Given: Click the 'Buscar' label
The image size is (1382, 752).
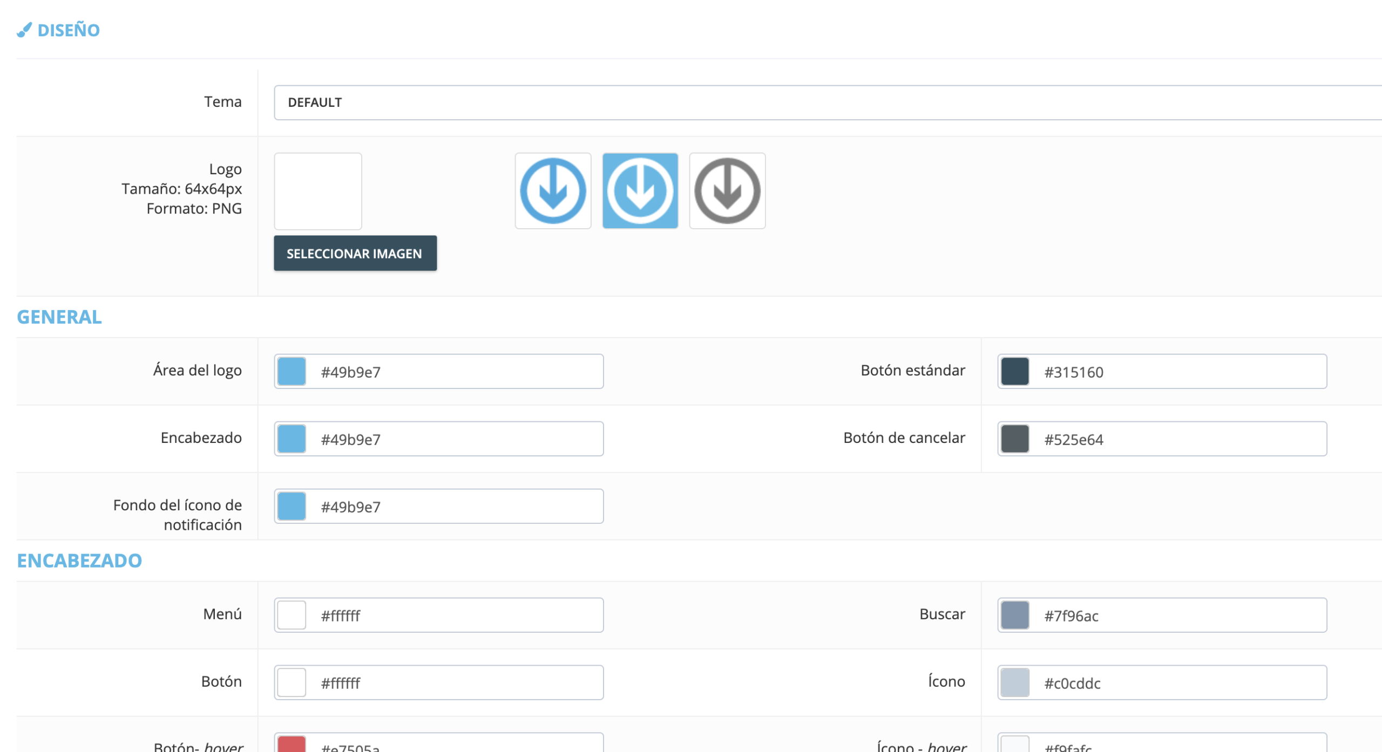Looking at the screenshot, I should tap(943, 614).
